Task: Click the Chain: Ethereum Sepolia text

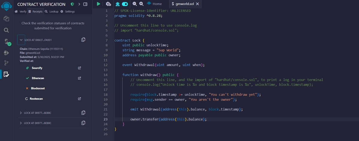Action: pyautogui.click(x=41, y=49)
